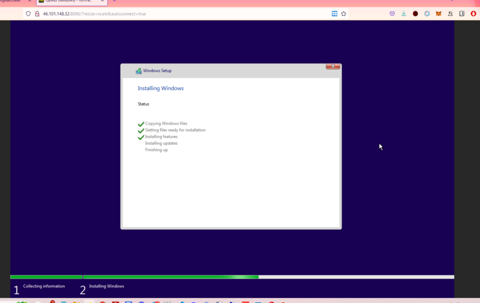The width and height of the screenshot is (480, 303).
Task: Click the Installing updates step
Action: coord(161,144)
